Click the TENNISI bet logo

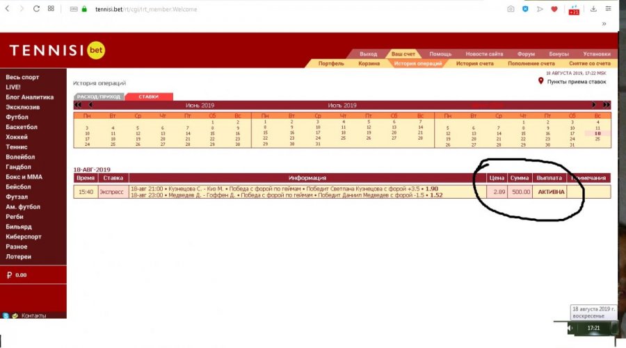(x=57, y=51)
